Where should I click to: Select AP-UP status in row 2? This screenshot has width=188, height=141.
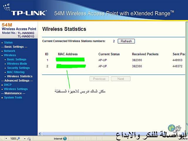[x=103, y=66]
